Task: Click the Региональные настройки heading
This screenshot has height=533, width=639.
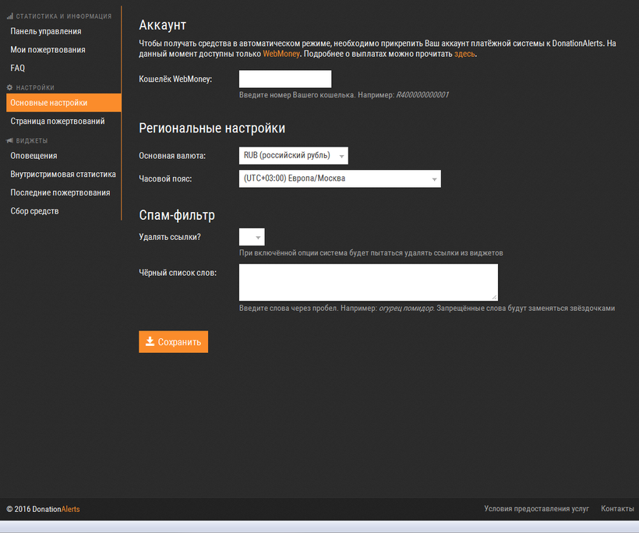Action: [x=212, y=129]
